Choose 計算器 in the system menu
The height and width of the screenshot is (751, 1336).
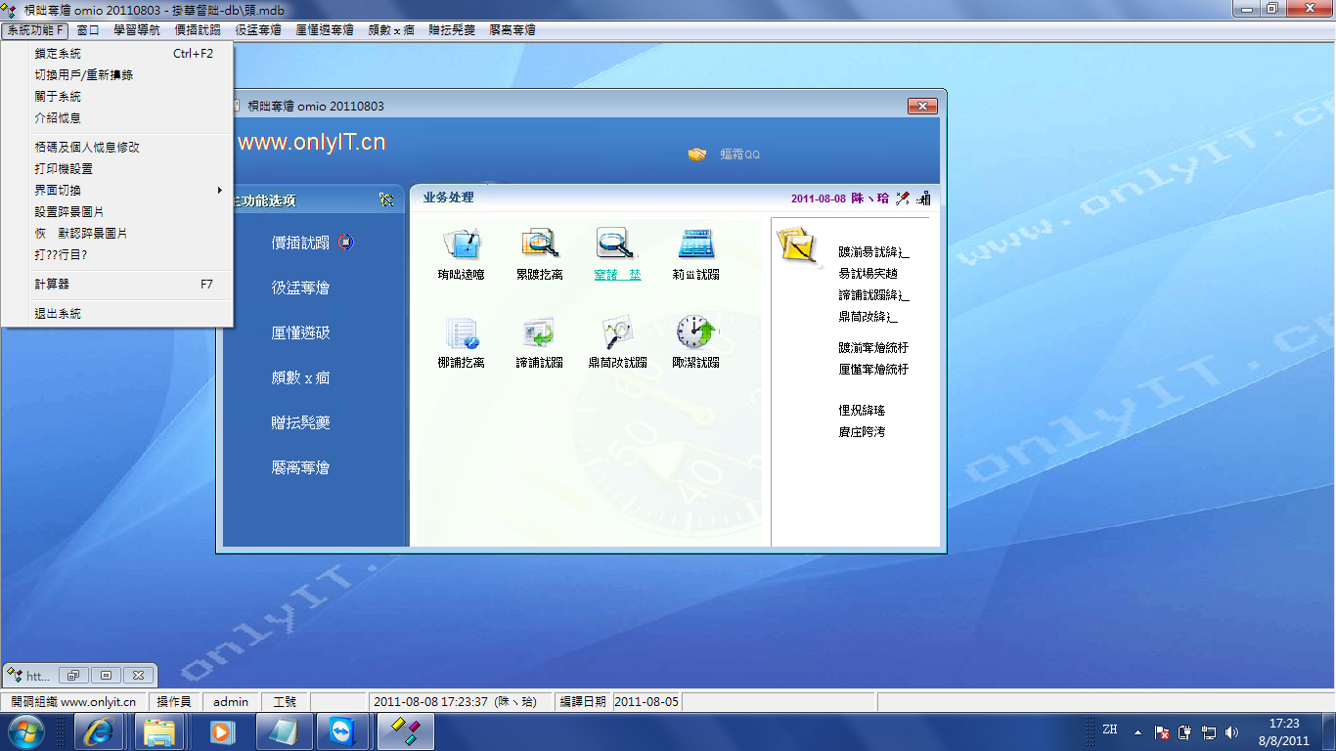[x=52, y=285]
